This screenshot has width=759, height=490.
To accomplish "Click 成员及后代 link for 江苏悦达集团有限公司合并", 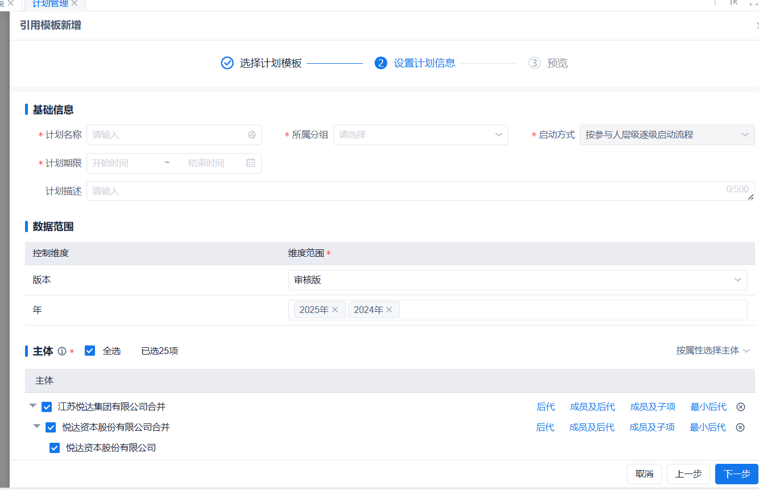I will pos(592,407).
